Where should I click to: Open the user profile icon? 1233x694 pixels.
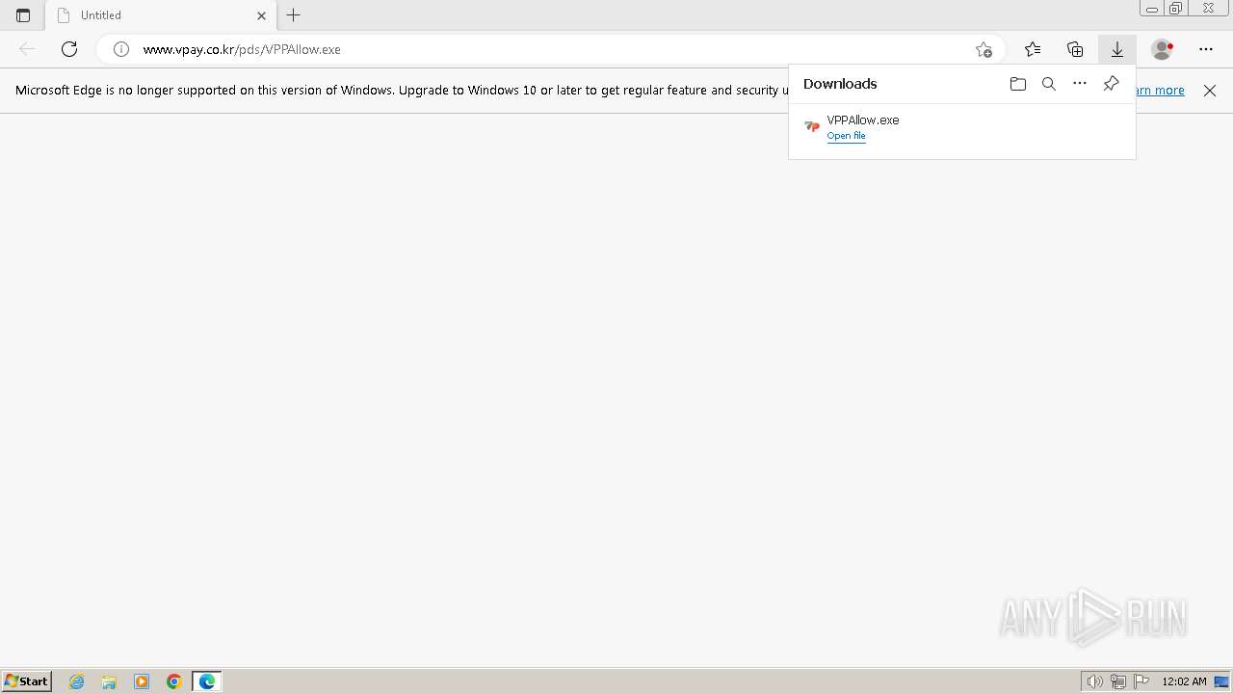click(x=1163, y=49)
